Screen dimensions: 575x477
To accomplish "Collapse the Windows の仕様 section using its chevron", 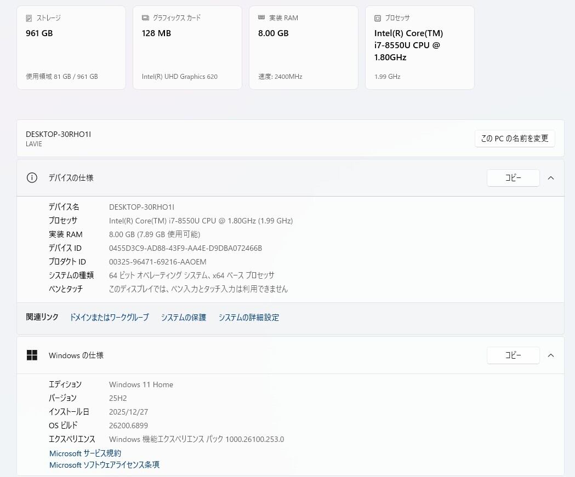I will pos(551,355).
